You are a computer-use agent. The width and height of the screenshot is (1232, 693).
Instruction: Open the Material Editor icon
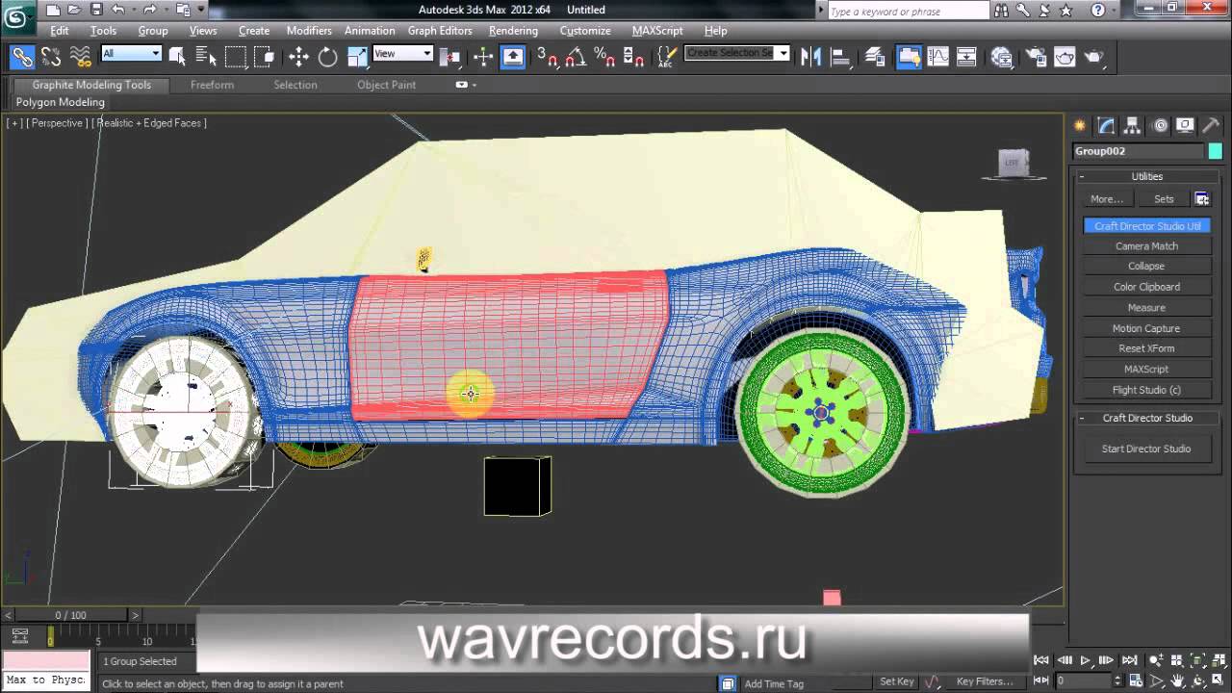click(1002, 57)
